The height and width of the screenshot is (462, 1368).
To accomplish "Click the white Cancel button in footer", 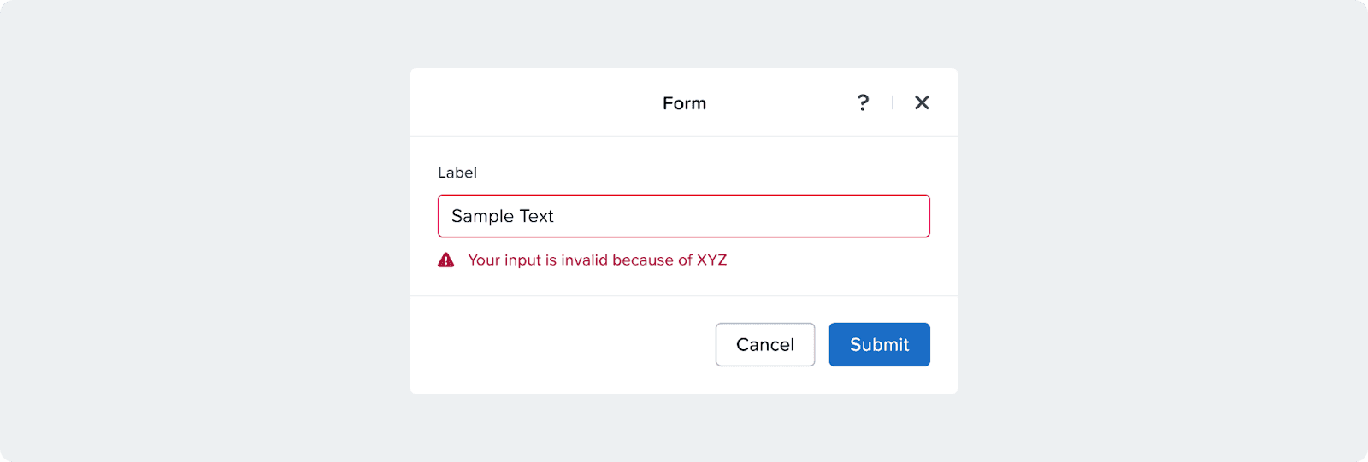I will point(765,344).
